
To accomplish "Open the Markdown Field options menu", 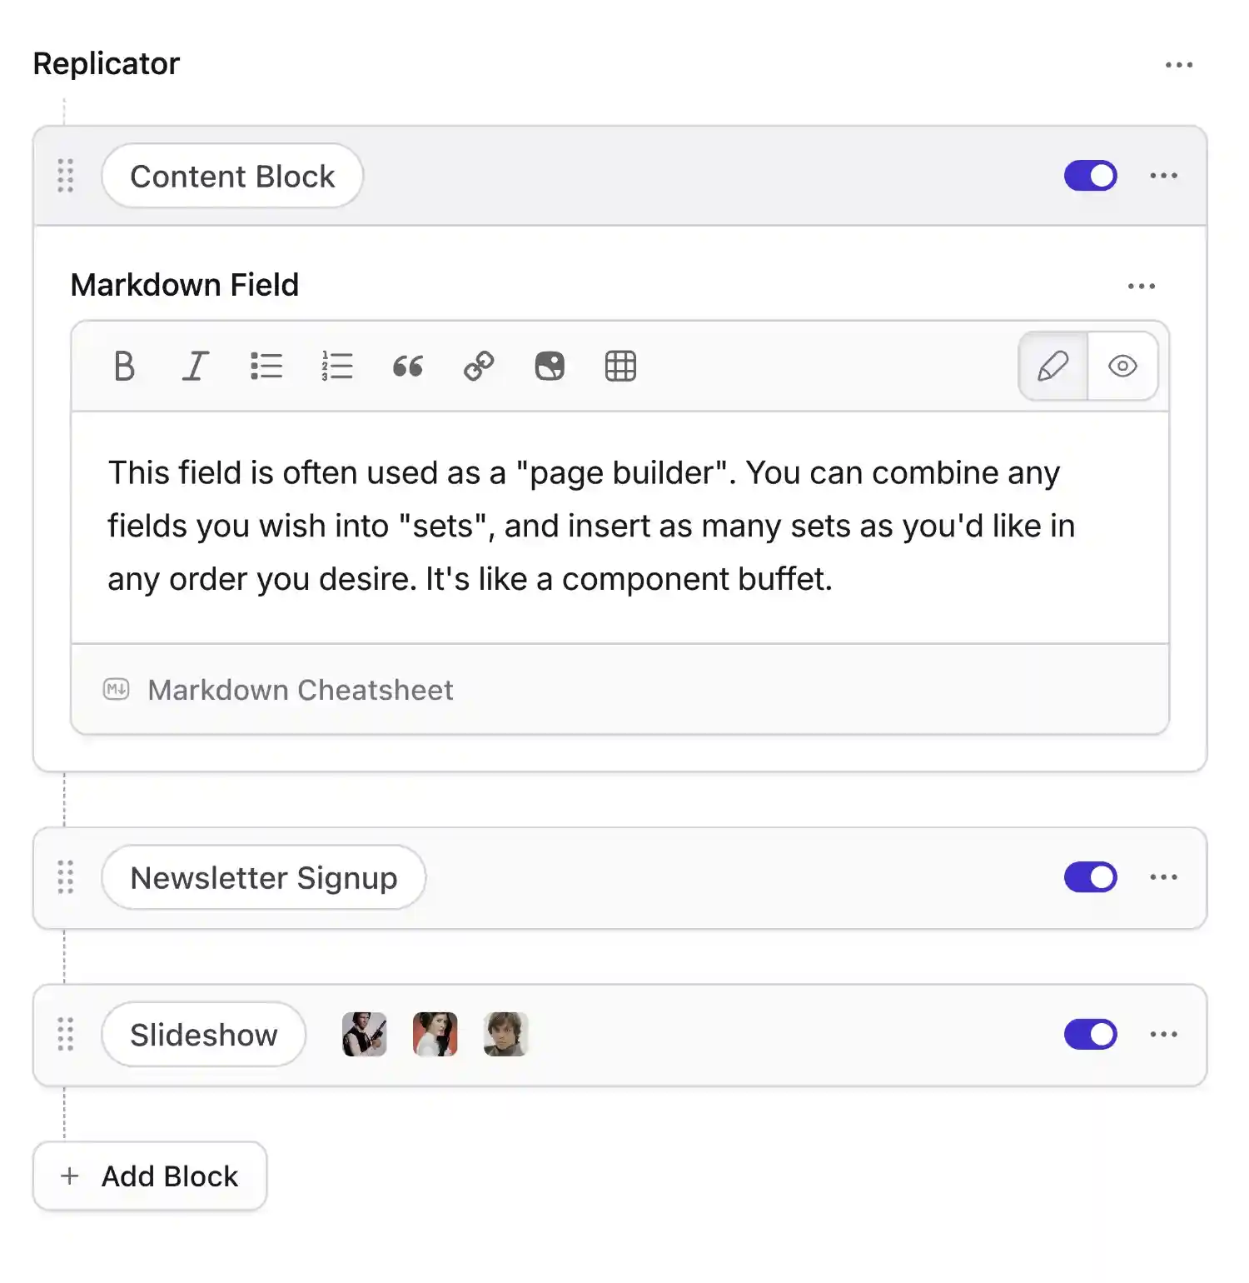I will 1142,286.
